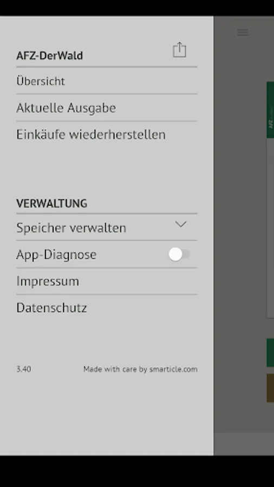Tap the AFZ-DerWald drawer title
The width and height of the screenshot is (274, 487).
(49, 56)
